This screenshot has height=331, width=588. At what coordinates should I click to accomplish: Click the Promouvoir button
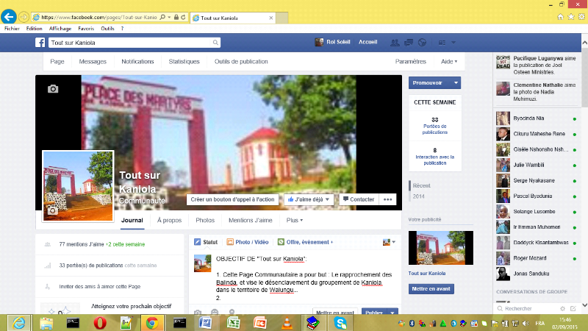[429, 83]
